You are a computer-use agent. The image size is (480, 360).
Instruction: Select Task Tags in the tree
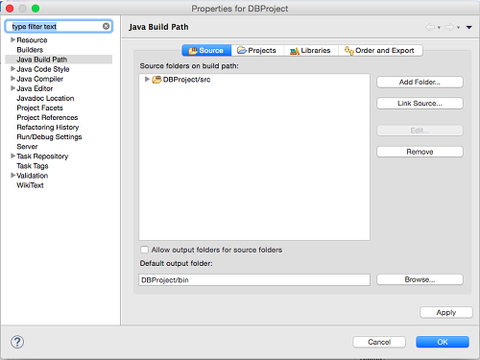point(33,166)
